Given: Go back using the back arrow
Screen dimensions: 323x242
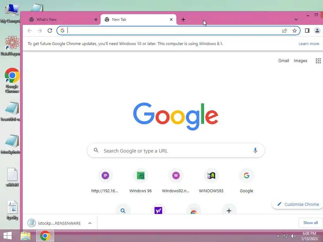Looking at the screenshot, I should (x=30, y=31).
